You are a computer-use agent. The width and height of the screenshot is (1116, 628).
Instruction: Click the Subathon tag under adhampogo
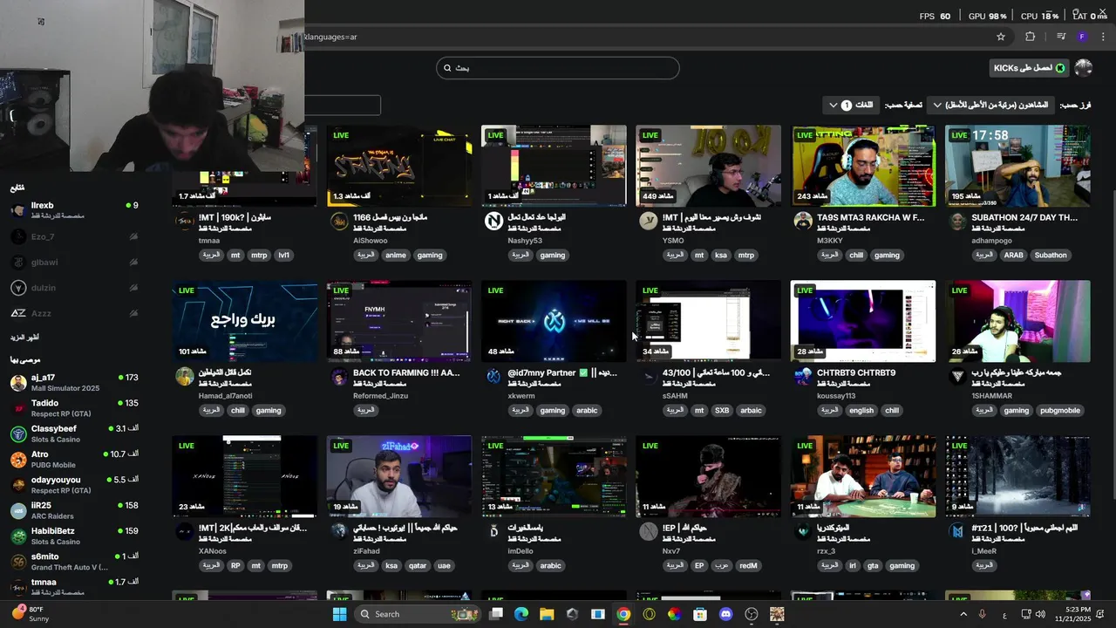(x=1051, y=256)
